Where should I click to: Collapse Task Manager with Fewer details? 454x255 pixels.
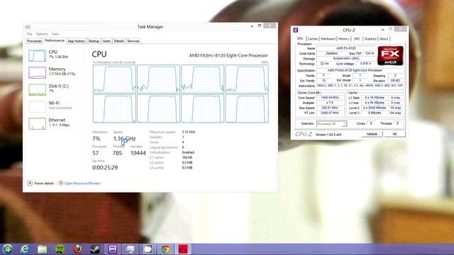[40, 183]
